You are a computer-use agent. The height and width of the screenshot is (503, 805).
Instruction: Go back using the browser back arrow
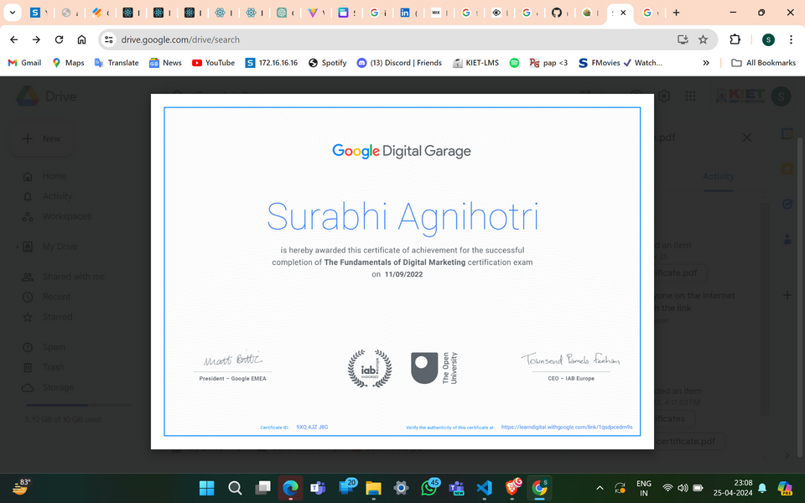click(14, 39)
